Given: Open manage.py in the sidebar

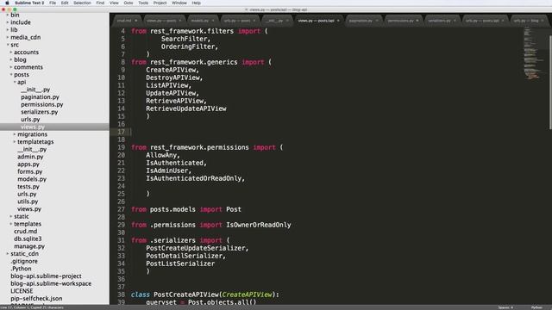Looking at the screenshot, I should tap(29, 246).
